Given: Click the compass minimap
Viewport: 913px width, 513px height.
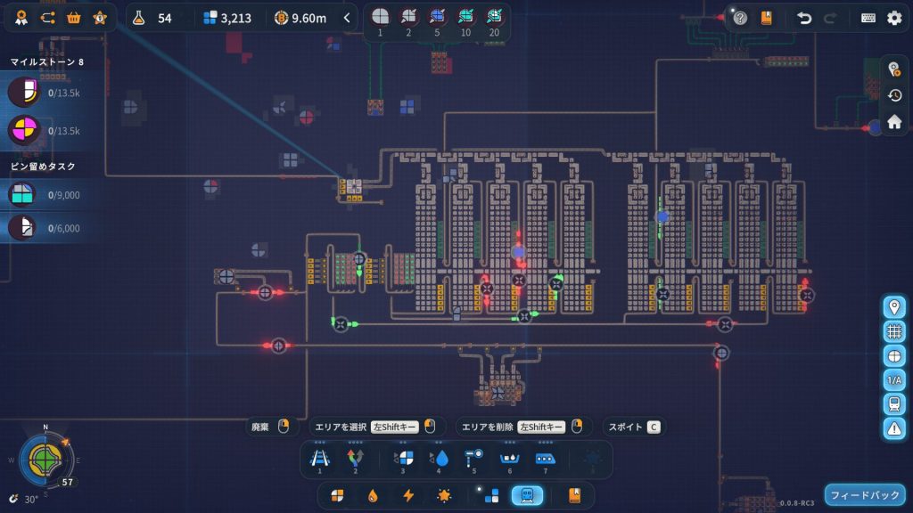Looking at the screenshot, I should [42, 460].
